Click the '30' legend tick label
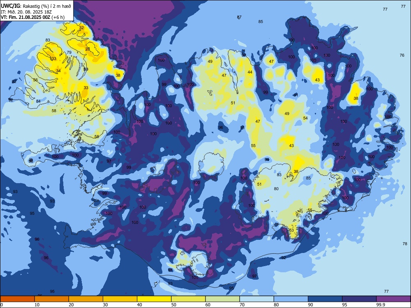Screen dimensions: 411x308 point(105,305)
